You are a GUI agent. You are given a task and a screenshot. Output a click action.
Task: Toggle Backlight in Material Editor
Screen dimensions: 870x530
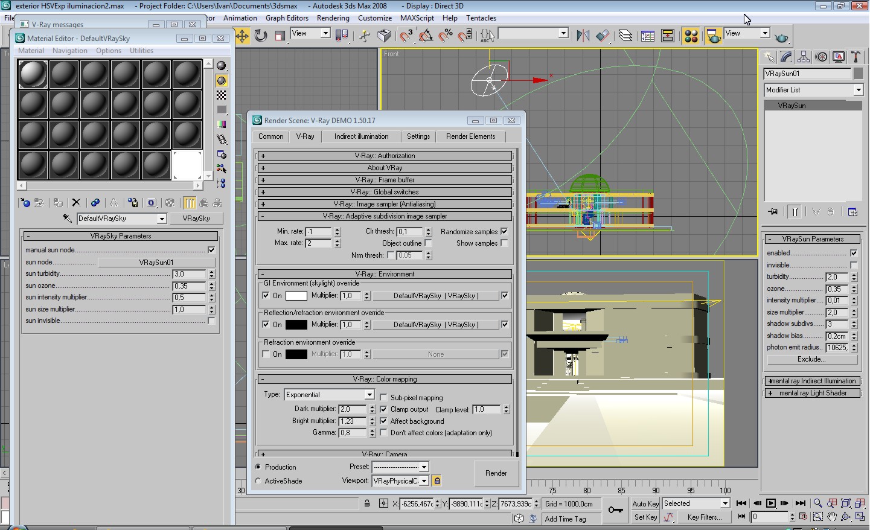pyautogui.click(x=222, y=81)
